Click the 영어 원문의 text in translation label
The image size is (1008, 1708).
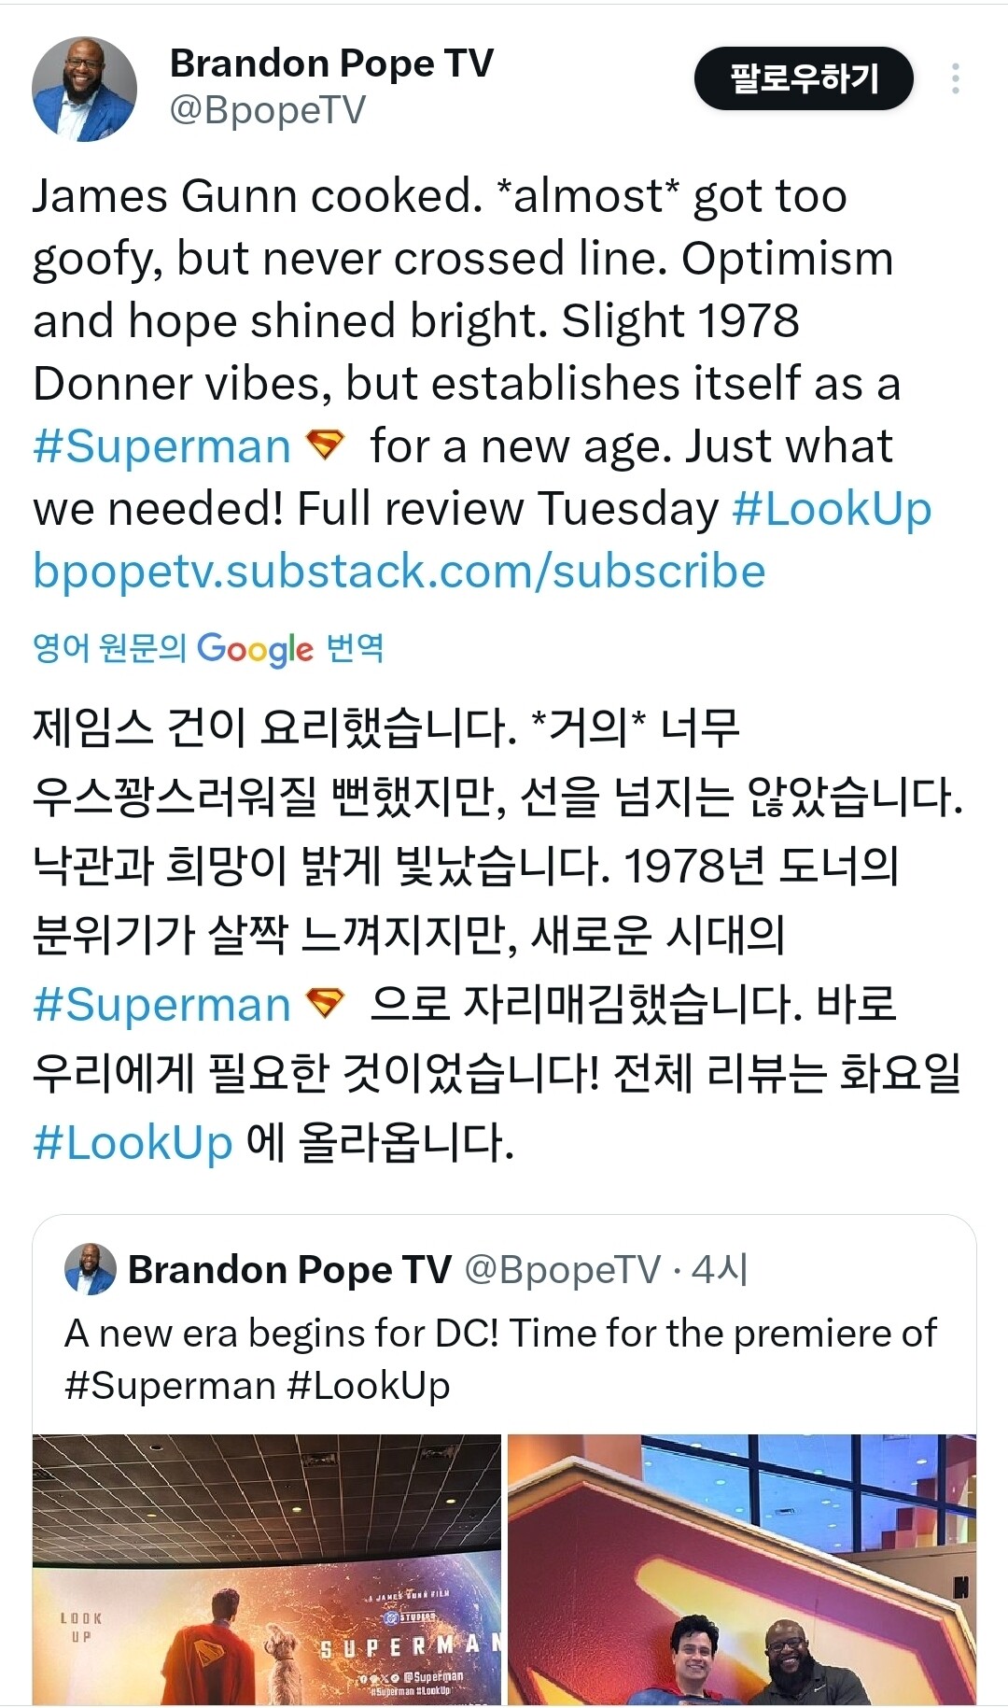(x=109, y=647)
